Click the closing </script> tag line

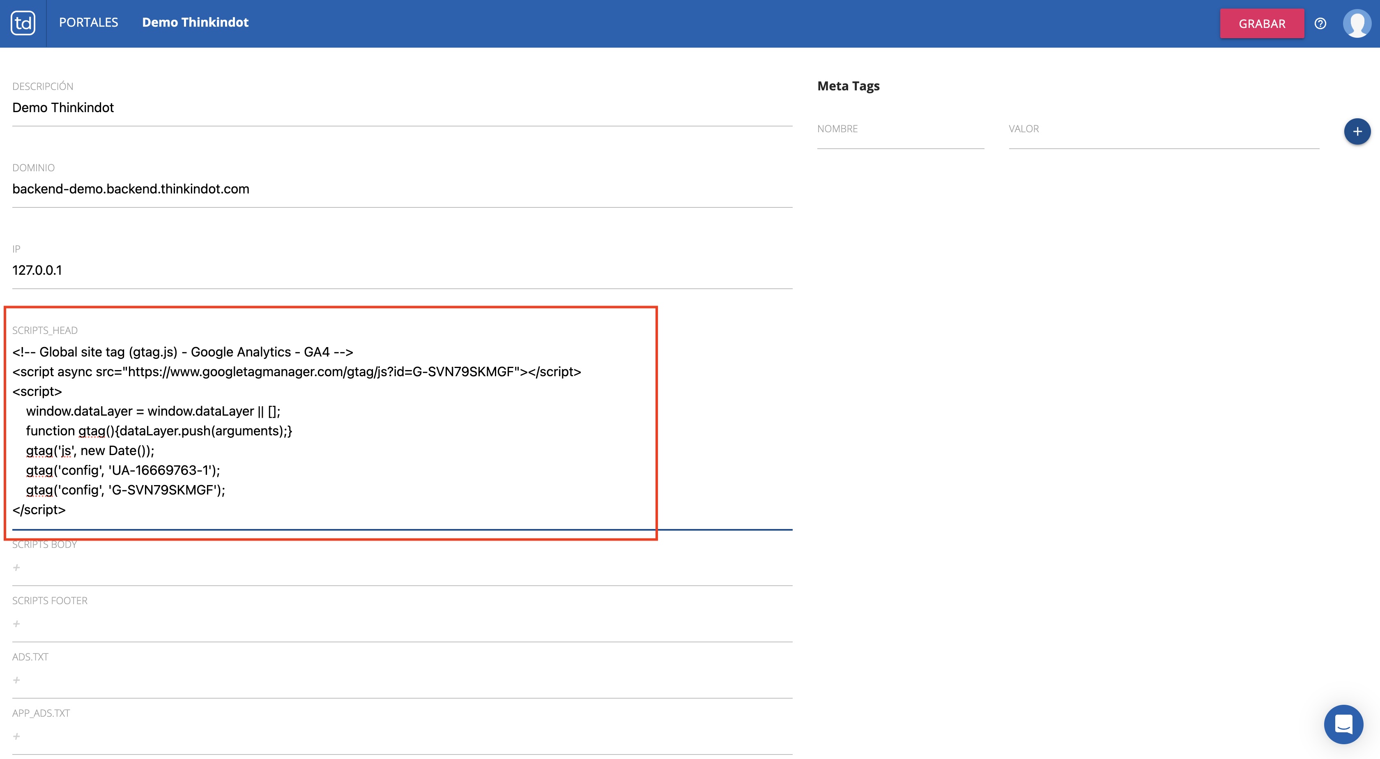point(39,510)
